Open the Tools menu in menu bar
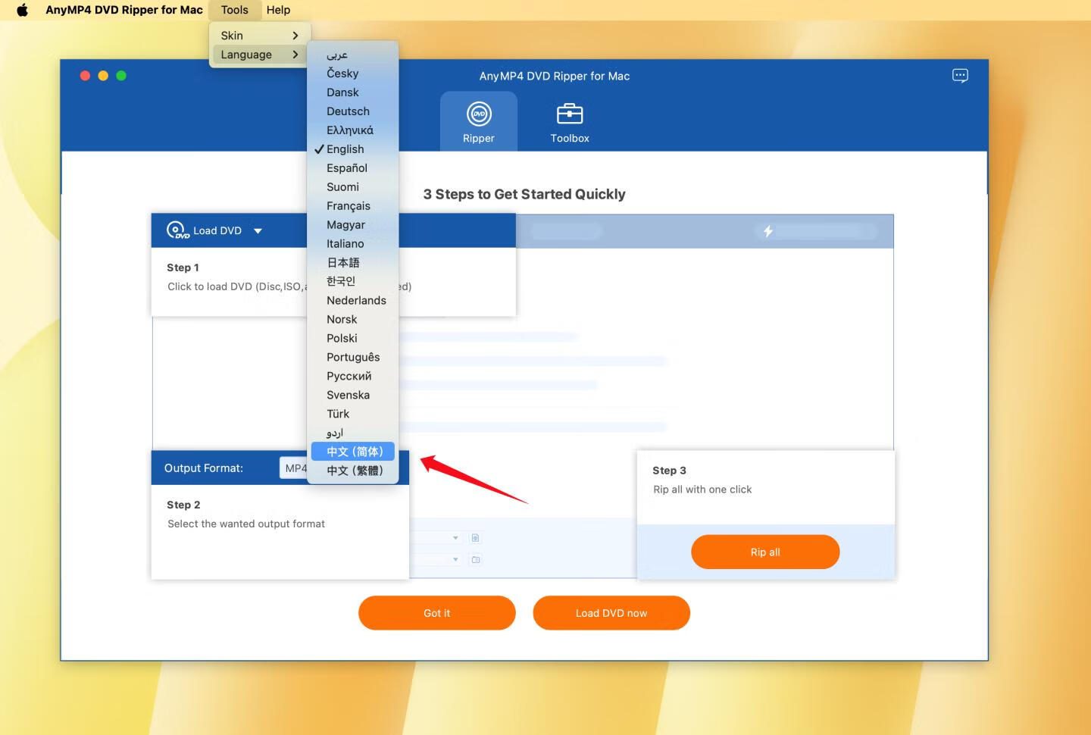1091x735 pixels. [234, 10]
